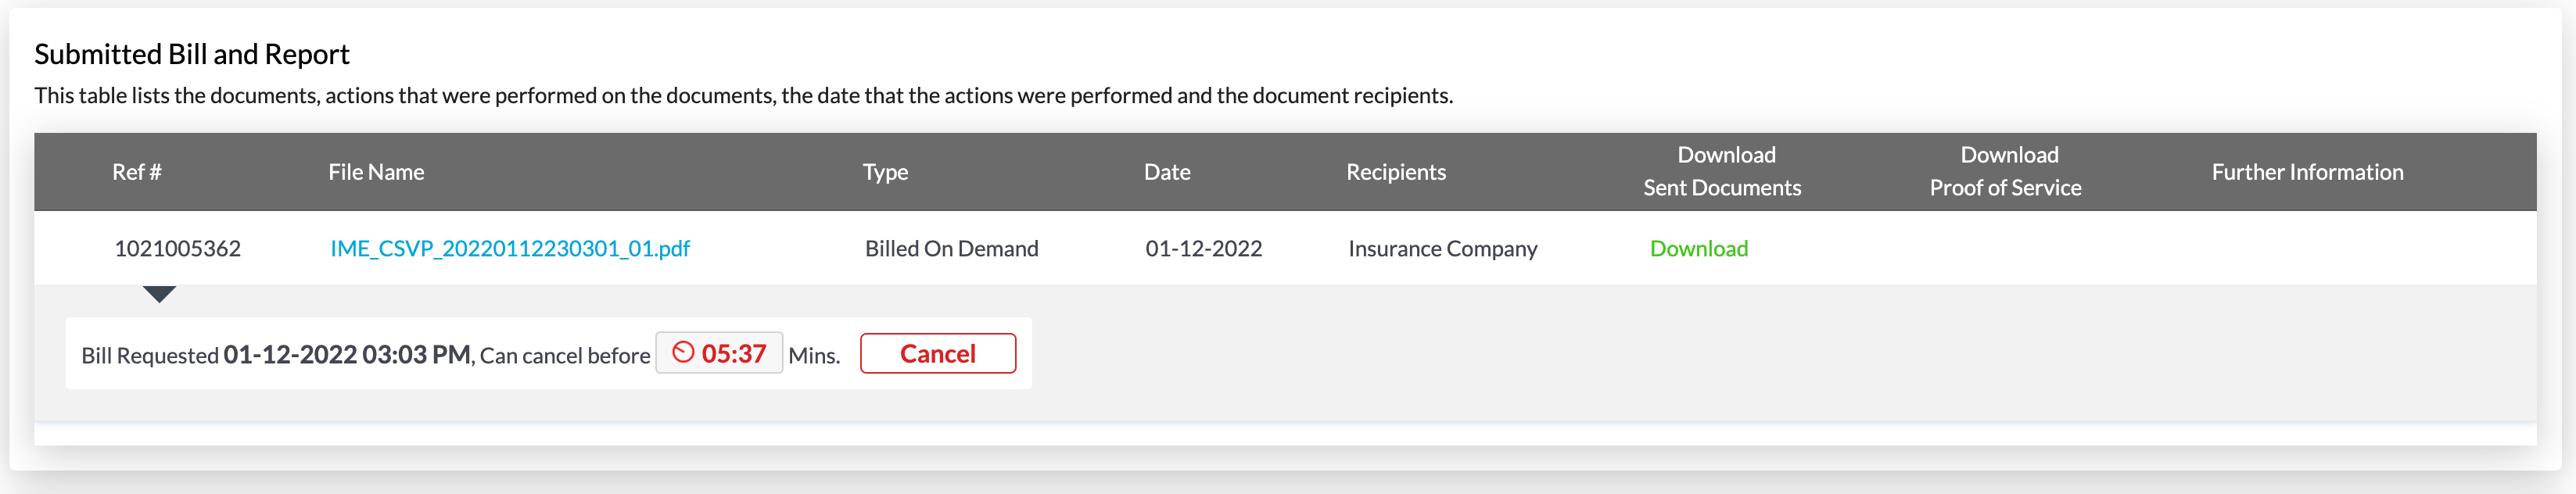2576x494 pixels.
Task: Click the Insurance Company recipient cell
Action: [x=1442, y=248]
